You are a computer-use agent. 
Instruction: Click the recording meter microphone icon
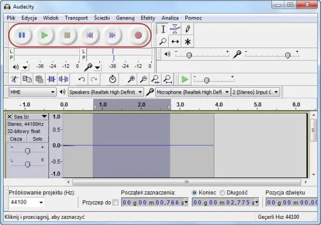coord(88,67)
